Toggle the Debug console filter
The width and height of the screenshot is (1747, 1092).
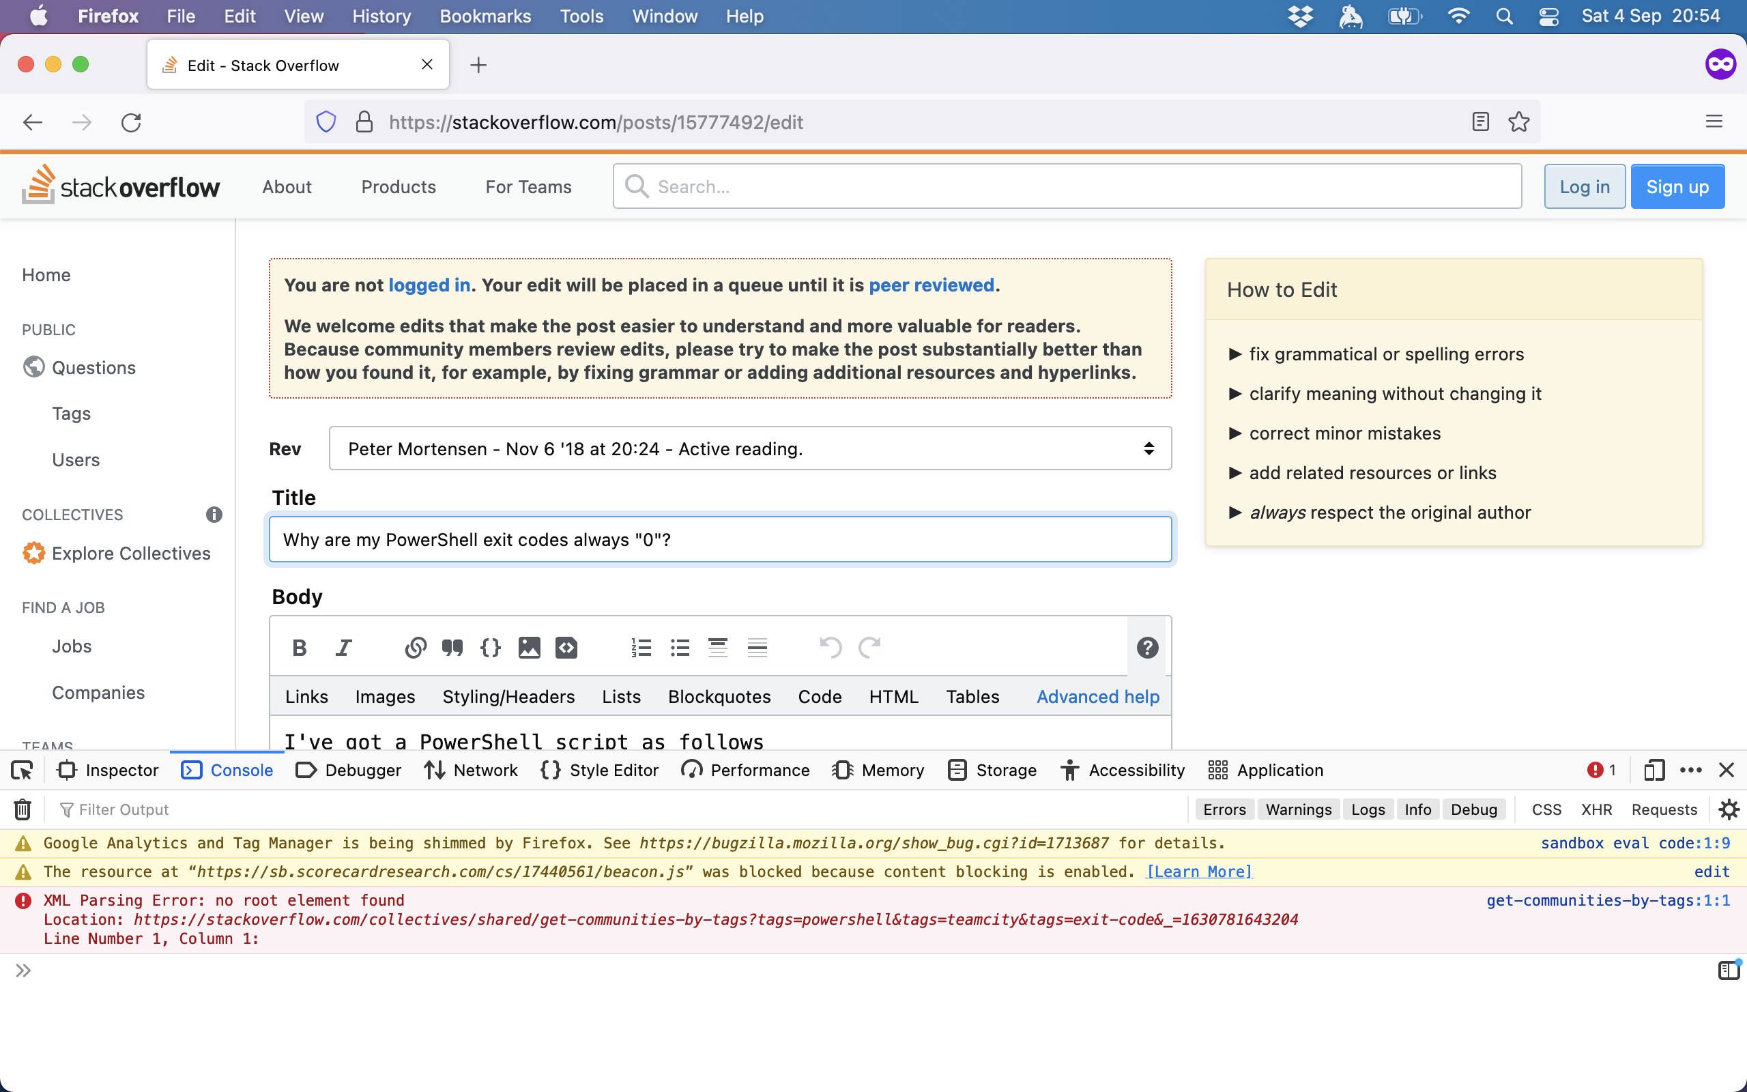click(1474, 809)
